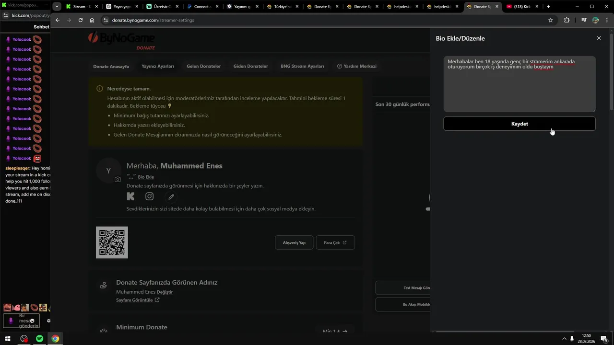Viewport: 614px width, 345px height.
Task: Switch to the (318) Kick YouTube tab
Action: (521, 7)
